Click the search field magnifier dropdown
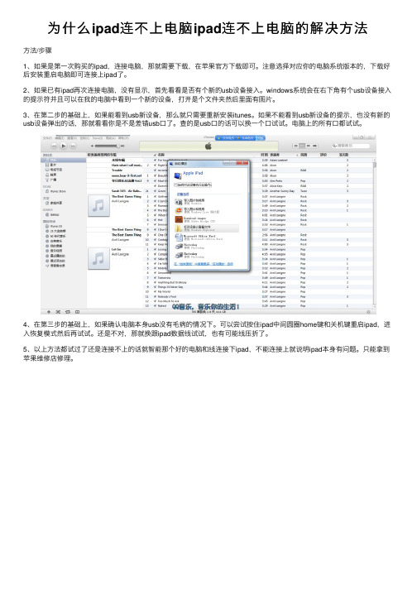This screenshot has height=590, width=417. pyautogui.click(x=334, y=146)
